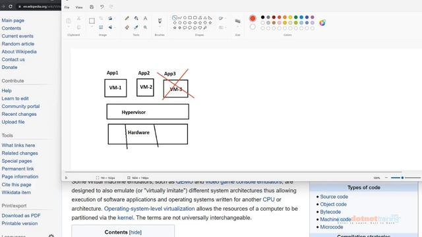The image size is (422, 237).
Task: Click the Save icon in Paint
Action: pyautogui.click(x=92, y=7)
